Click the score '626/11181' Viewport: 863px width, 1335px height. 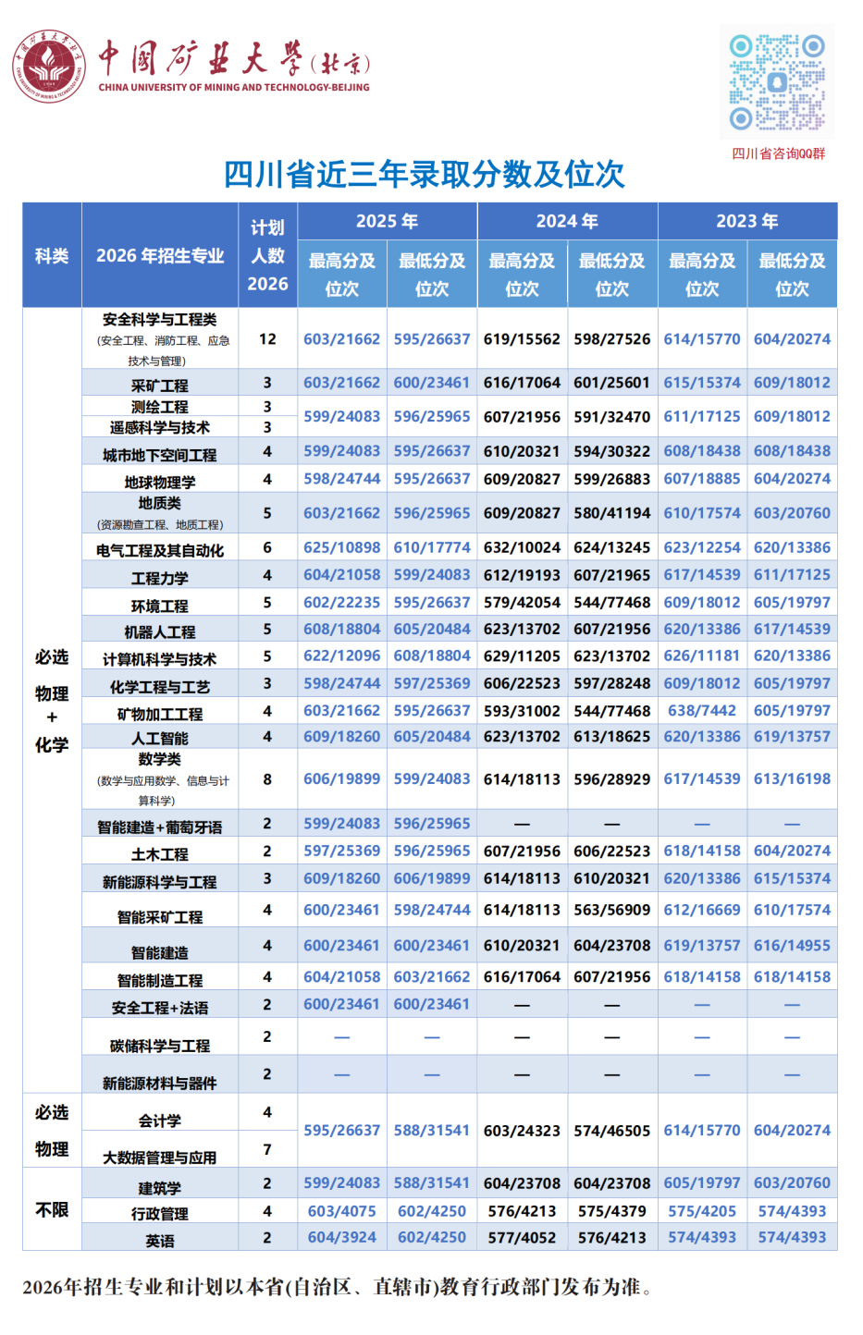coord(702,655)
